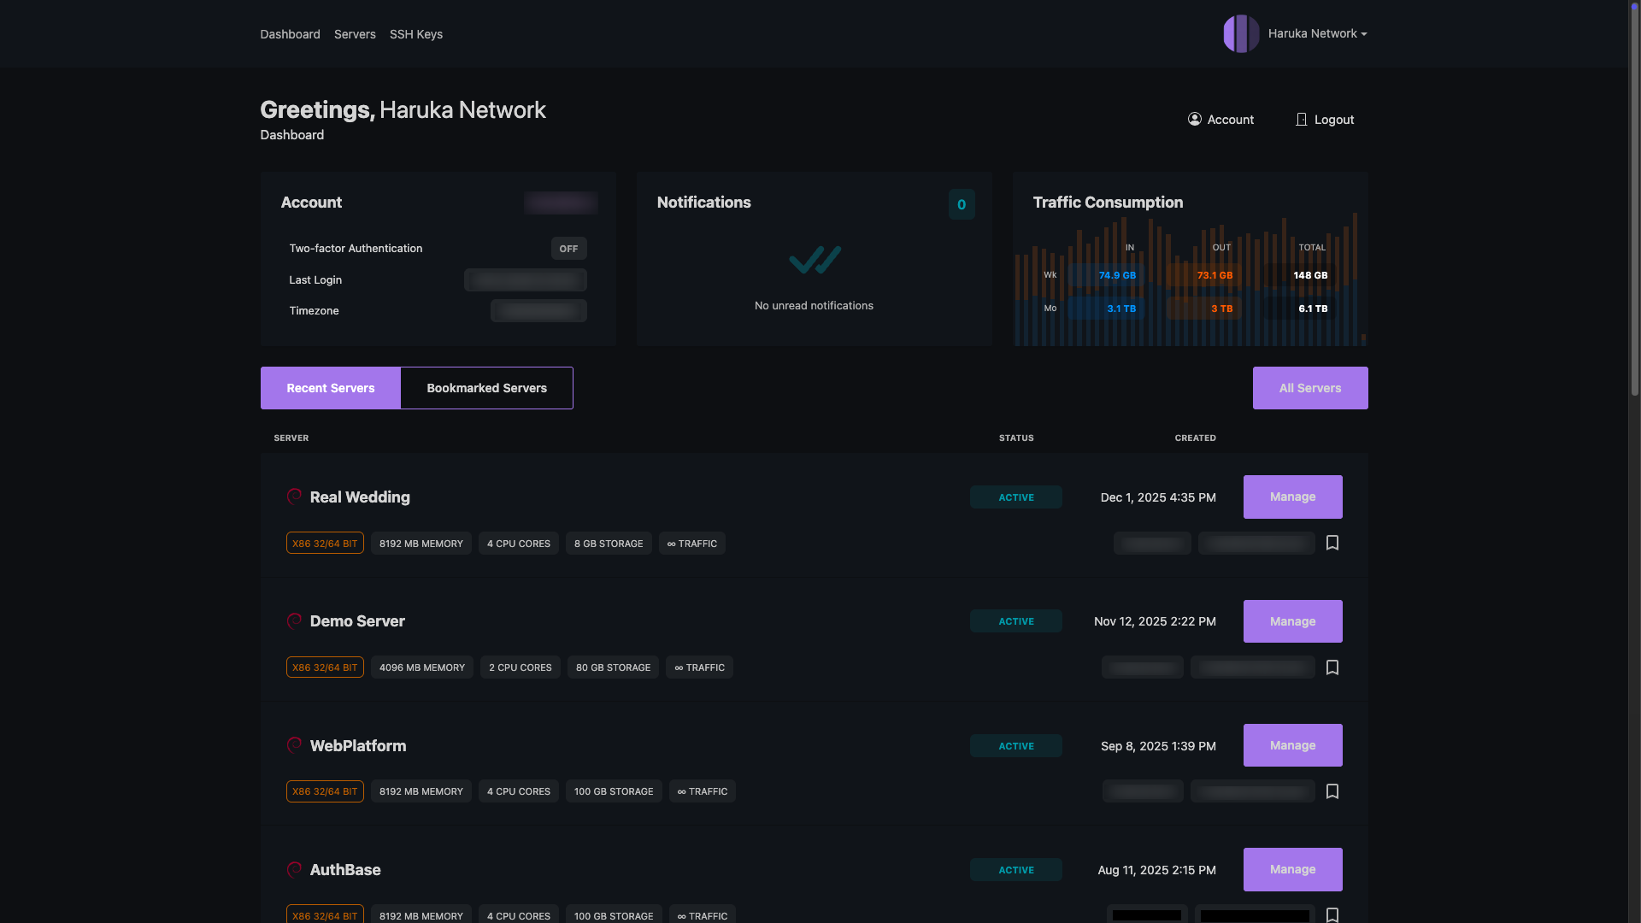
Task: Open Servers in top navigation
Action: click(x=355, y=34)
